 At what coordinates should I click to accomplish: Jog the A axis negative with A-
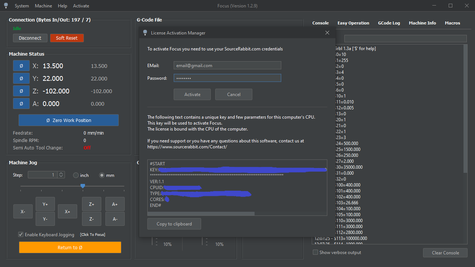pyautogui.click(x=115, y=219)
